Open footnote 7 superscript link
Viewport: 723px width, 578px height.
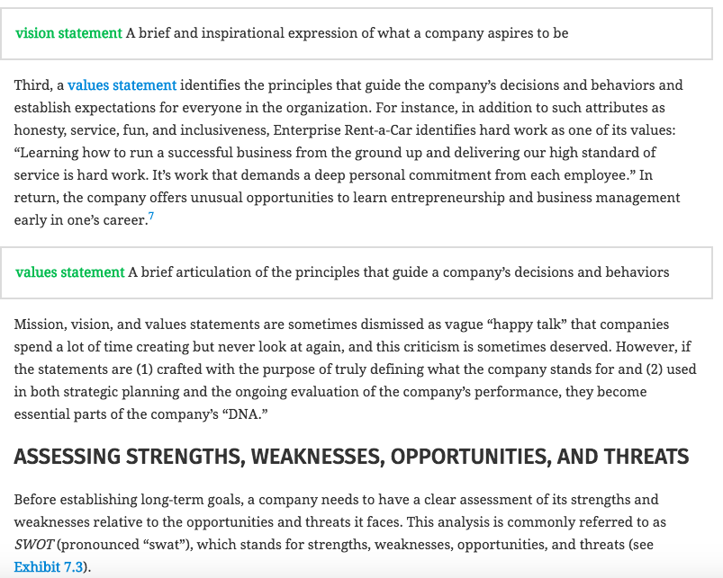(x=150, y=217)
